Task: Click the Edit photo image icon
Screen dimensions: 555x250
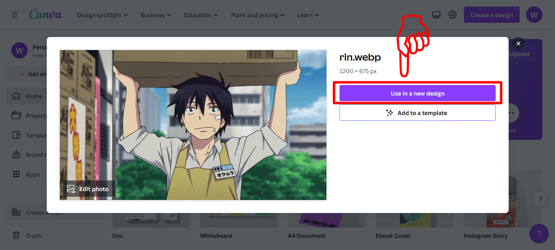Action: click(x=71, y=189)
